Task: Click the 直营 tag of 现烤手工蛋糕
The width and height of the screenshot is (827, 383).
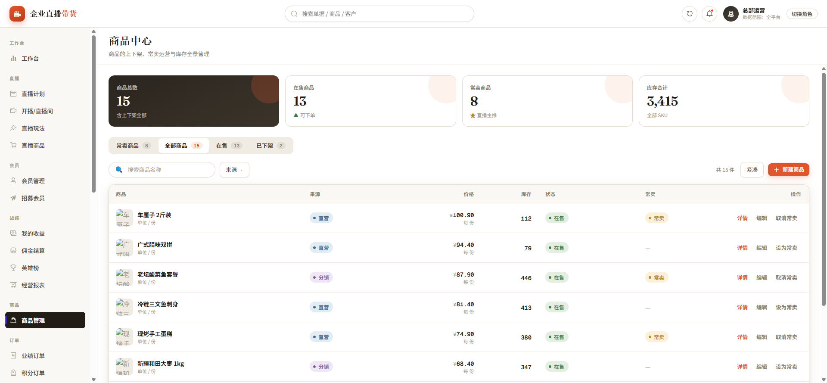Action: [x=321, y=337]
